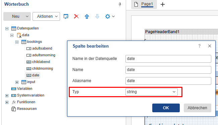
Task: Click the Funktionen fx icon
Action: 14,102
